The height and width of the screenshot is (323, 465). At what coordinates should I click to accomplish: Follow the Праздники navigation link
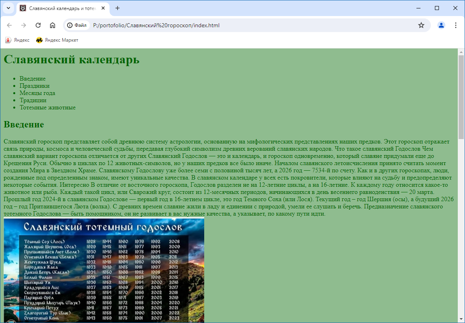[35, 86]
